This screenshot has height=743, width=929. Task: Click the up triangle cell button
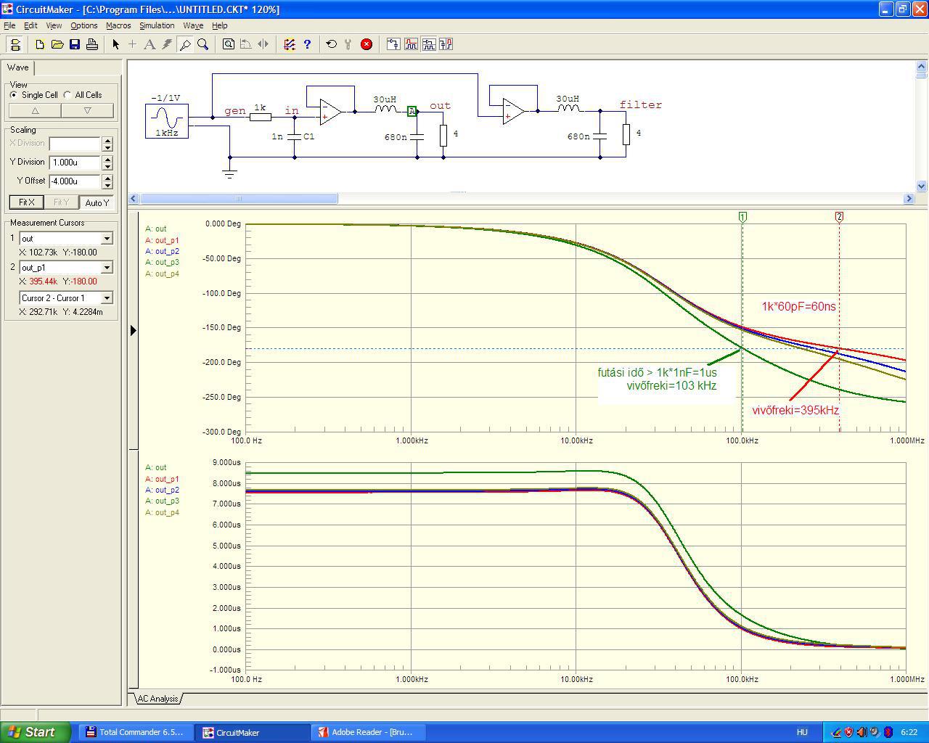point(35,111)
